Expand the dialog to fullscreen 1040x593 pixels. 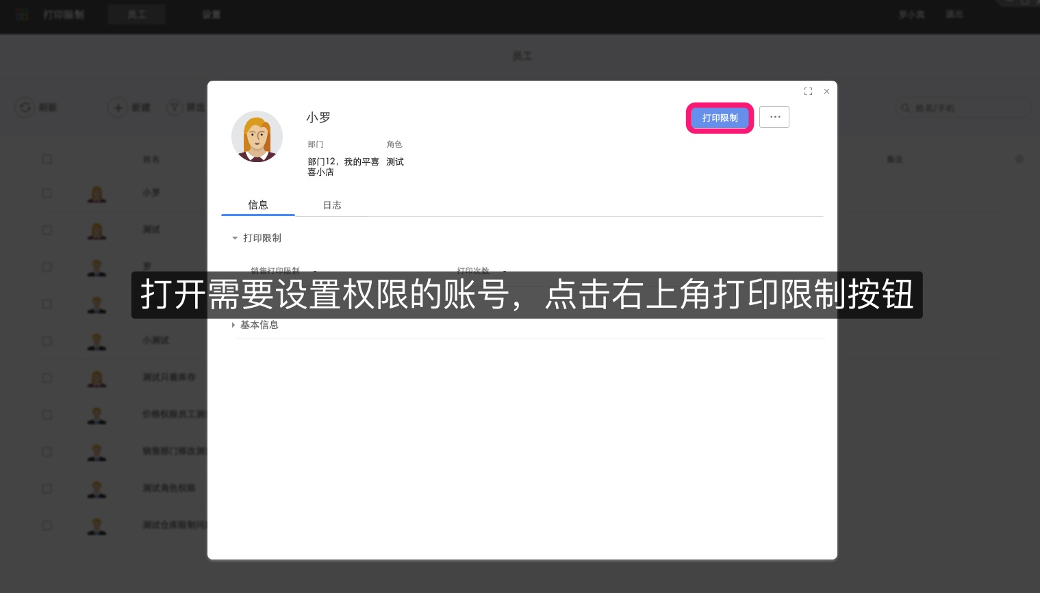[808, 91]
